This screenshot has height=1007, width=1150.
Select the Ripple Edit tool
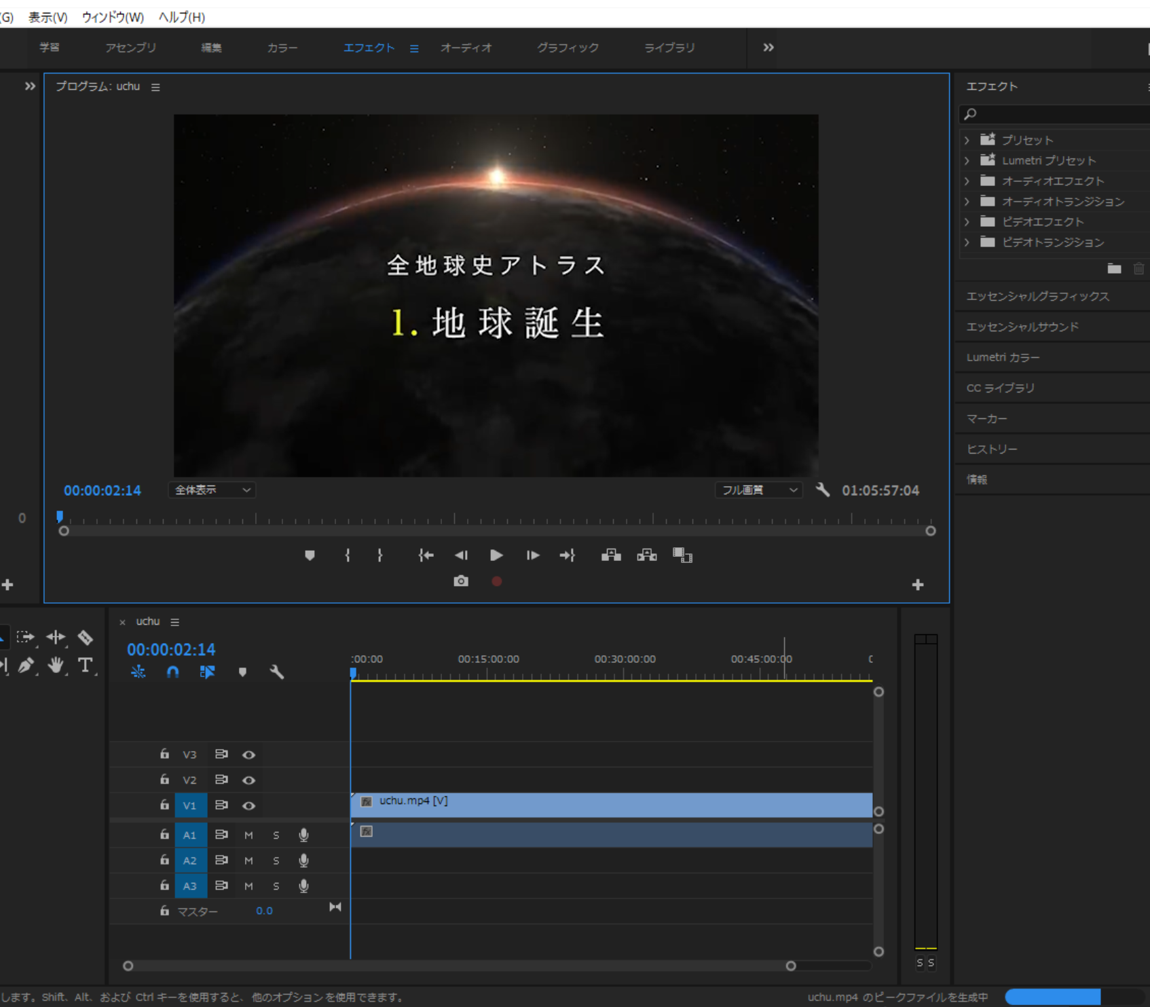(x=56, y=637)
